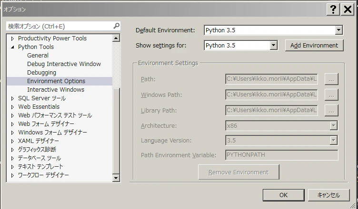The height and width of the screenshot is (209, 358).
Task: Click tree scrollbar down arrow
Action: click(x=116, y=178)
